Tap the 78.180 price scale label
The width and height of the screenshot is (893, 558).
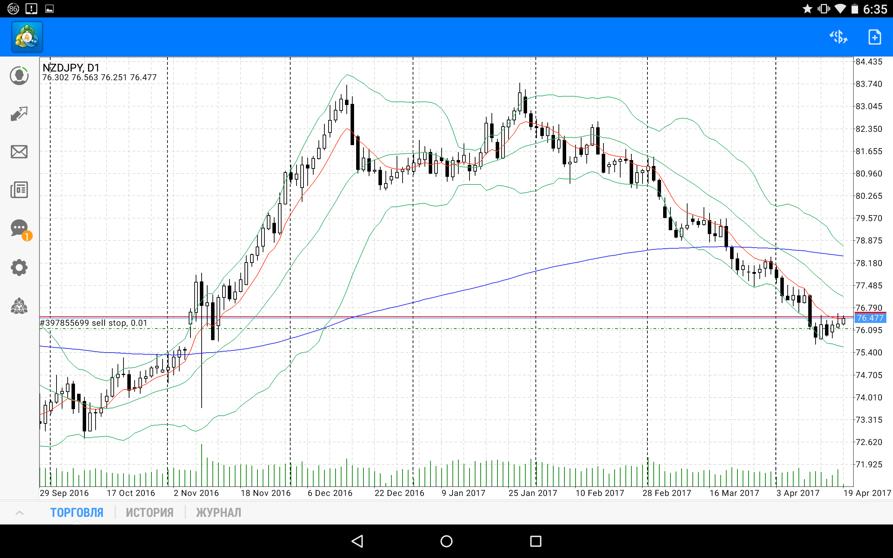click(x=869, y=263)
